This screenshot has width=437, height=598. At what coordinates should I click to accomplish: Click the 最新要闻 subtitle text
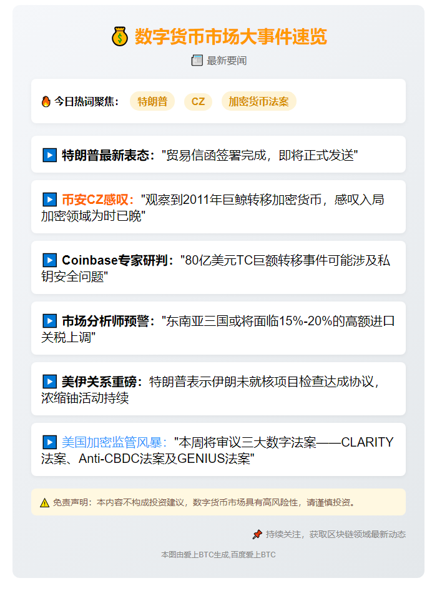(x=227, y=61)
